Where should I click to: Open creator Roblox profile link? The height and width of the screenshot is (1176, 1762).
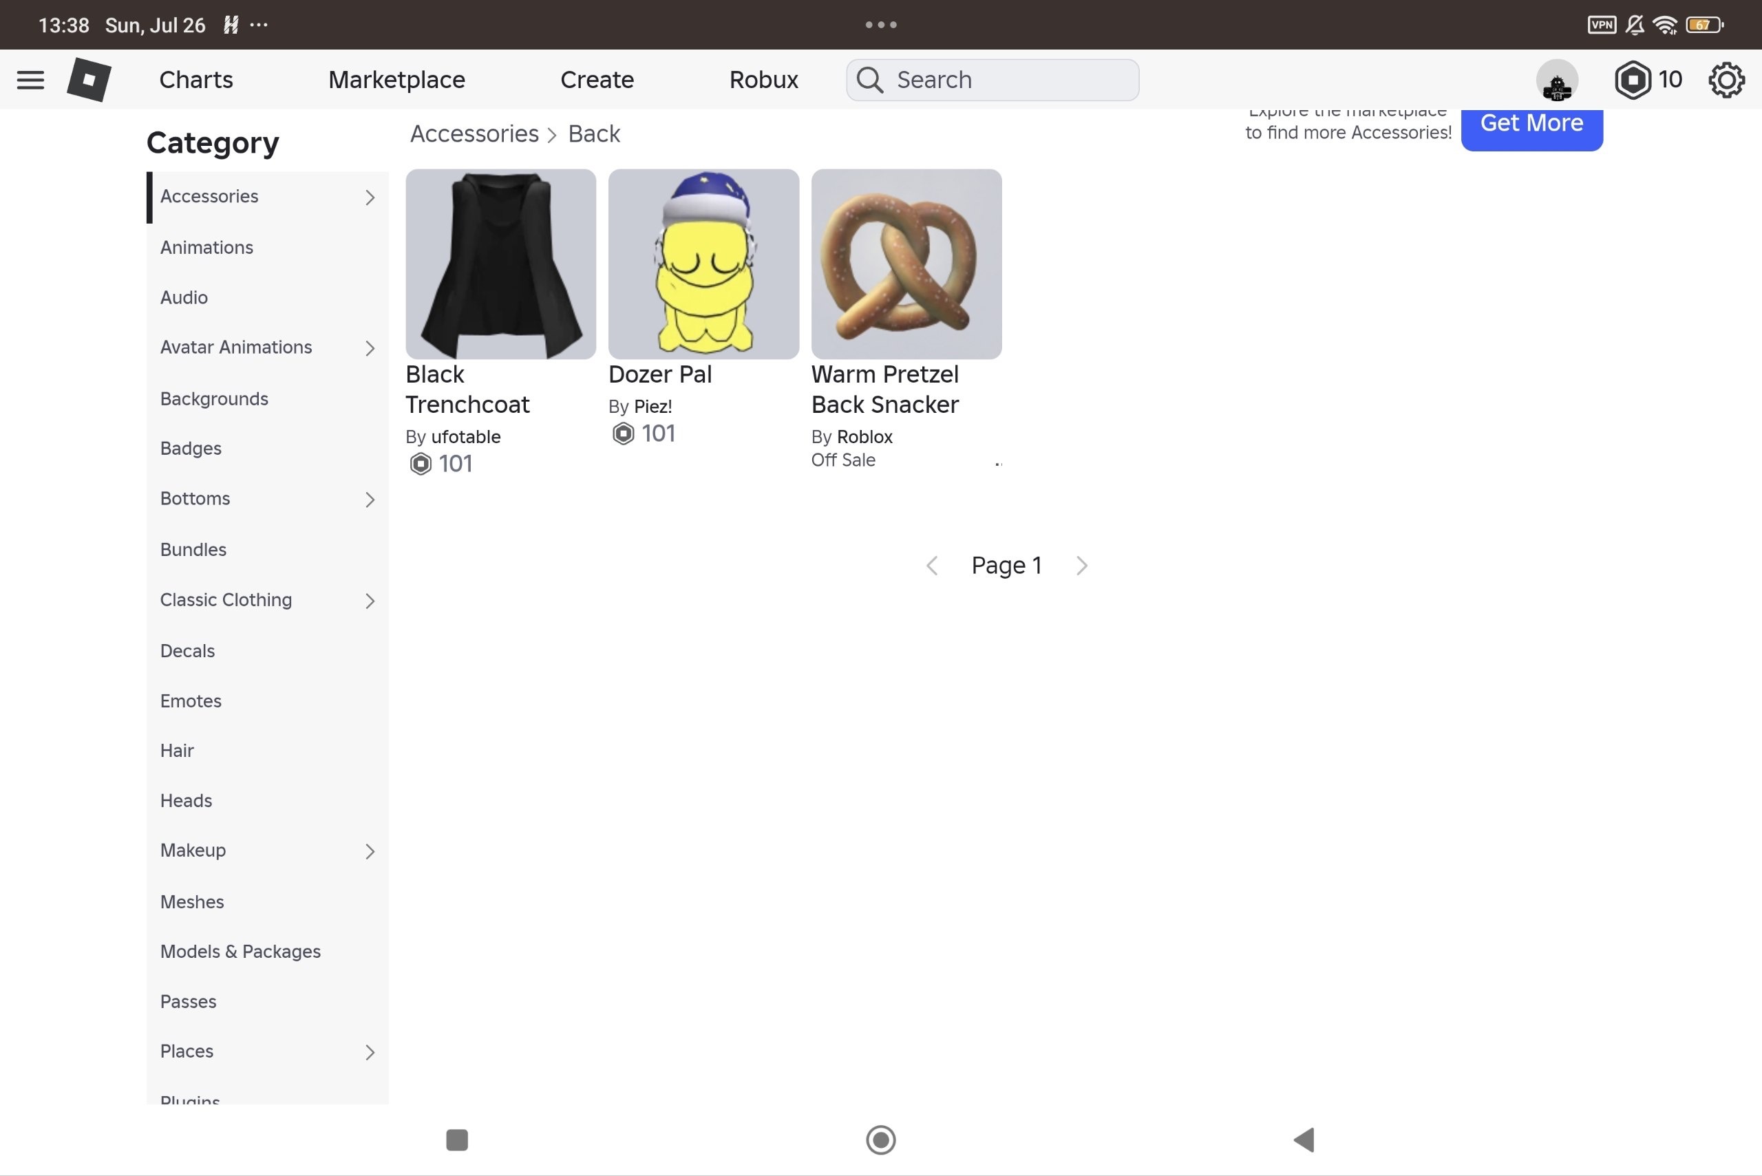coord(864,436)
